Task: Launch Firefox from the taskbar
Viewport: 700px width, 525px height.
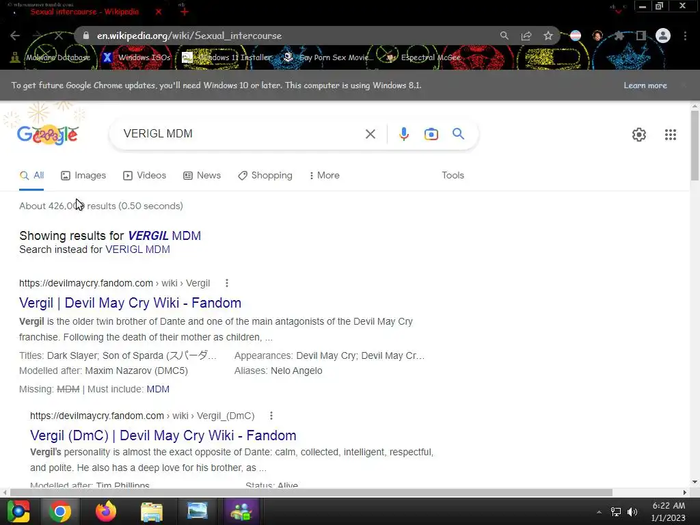Action: tap(106, 511)
